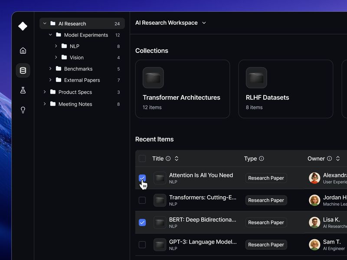Select the lightbulb icon in the sidebar
Viewport: 347px width, 260px height.
tap(23, 110)
